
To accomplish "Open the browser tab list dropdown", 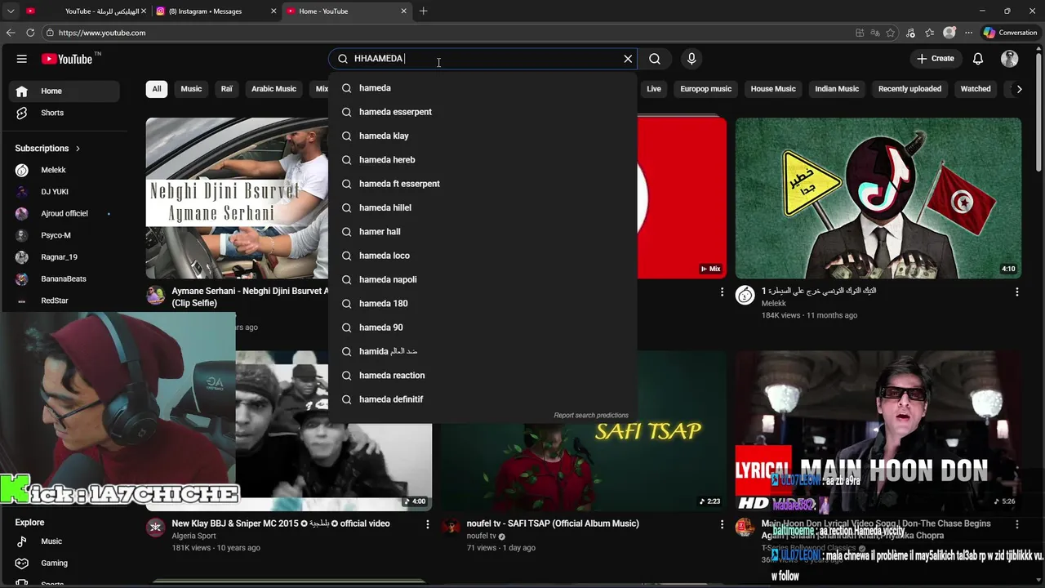I will point(11,11).
